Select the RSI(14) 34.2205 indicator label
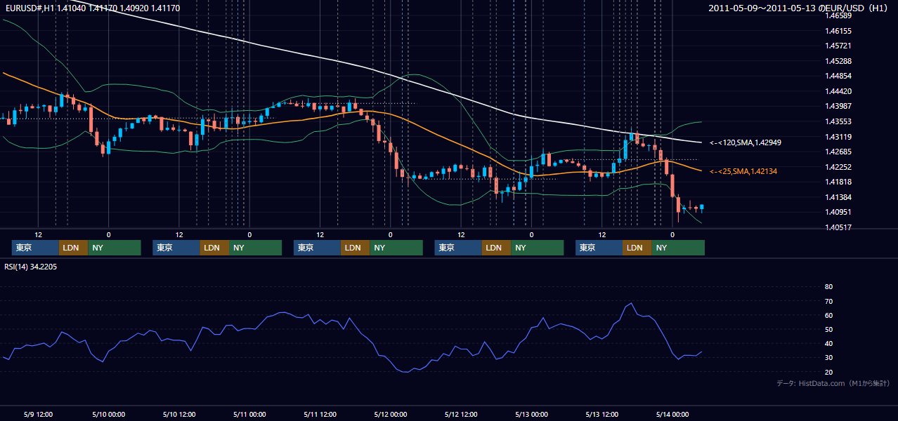Image resolution: width=898 pixels, height=421 pixels. (x=31, y=267)
